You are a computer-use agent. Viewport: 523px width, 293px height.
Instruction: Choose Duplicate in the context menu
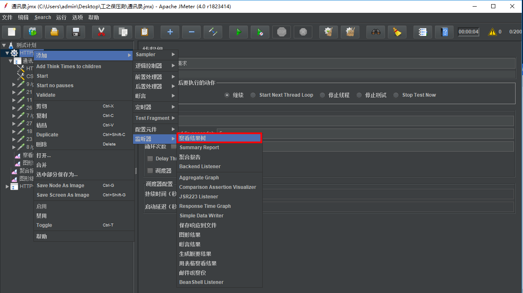tap(84, 135)
